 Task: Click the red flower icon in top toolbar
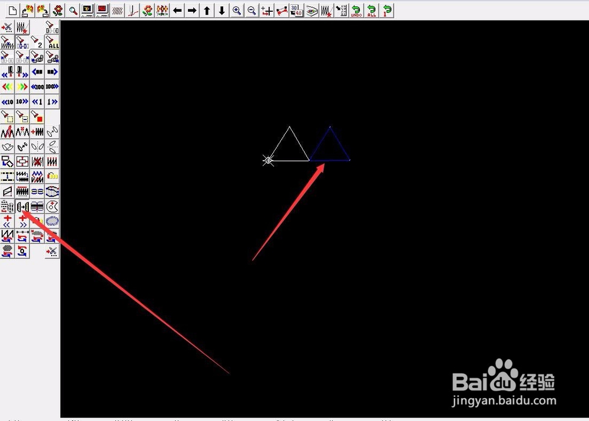point(58,11)
